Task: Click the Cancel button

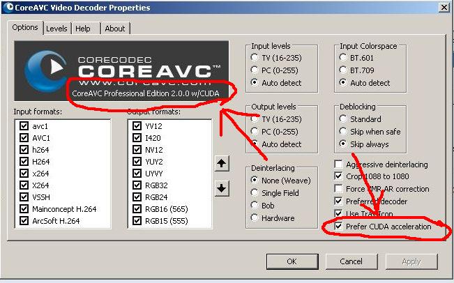Action: click(351, 261)
